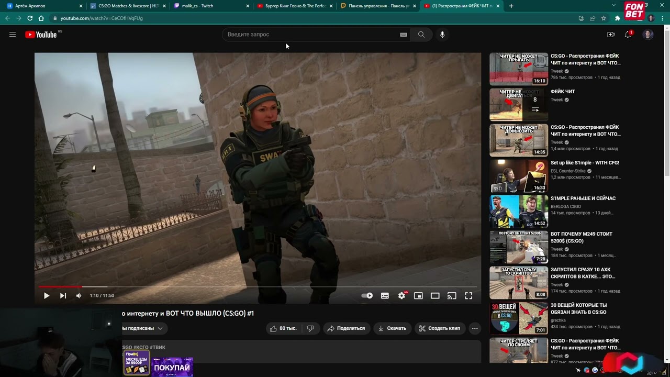This screenshot has height=377, width=670.
Task: Open the YouTube guide hamburger menu
Action: [x=13, y=35]
